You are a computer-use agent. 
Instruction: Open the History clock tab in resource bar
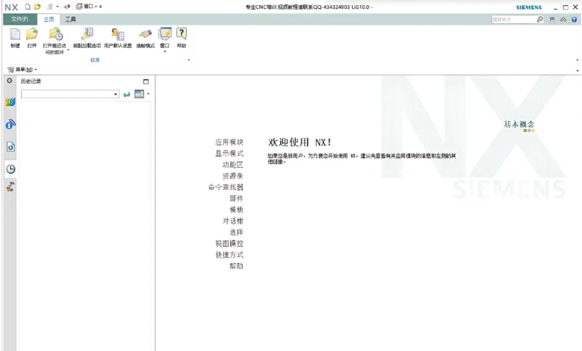click(10, 169)
